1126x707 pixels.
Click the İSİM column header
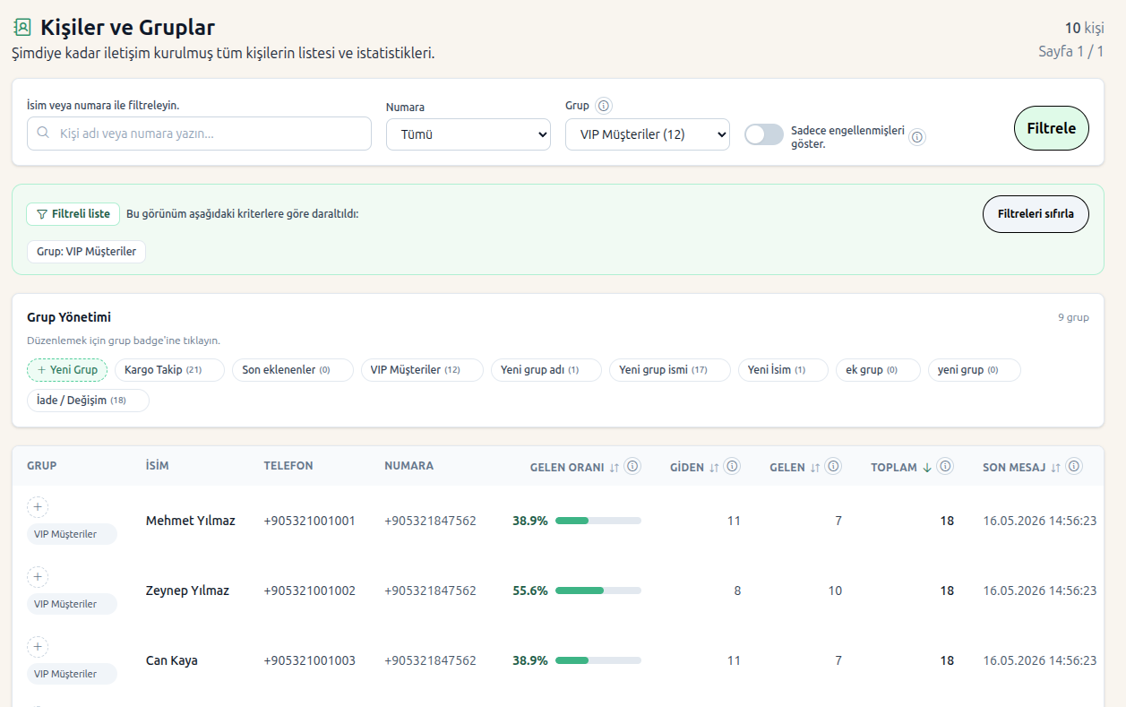tap(158, 466)
